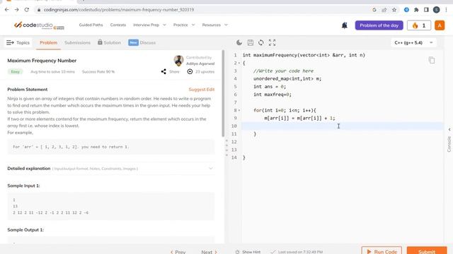Screen dimensions: 453x254
Task: Click the share icon beside Share
Action: pos(164,71)
